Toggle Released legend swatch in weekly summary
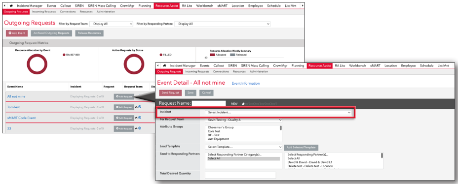Image resolution: width=458 pixels, height=184 pixels. pos(232,55)
